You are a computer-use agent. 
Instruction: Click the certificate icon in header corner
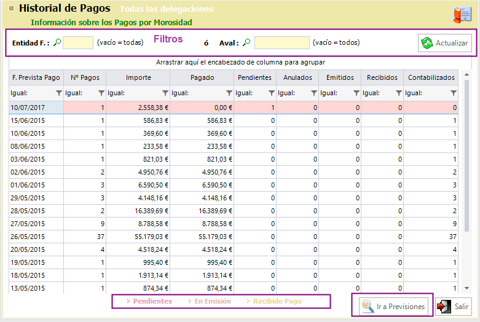[x=462, y=15]
